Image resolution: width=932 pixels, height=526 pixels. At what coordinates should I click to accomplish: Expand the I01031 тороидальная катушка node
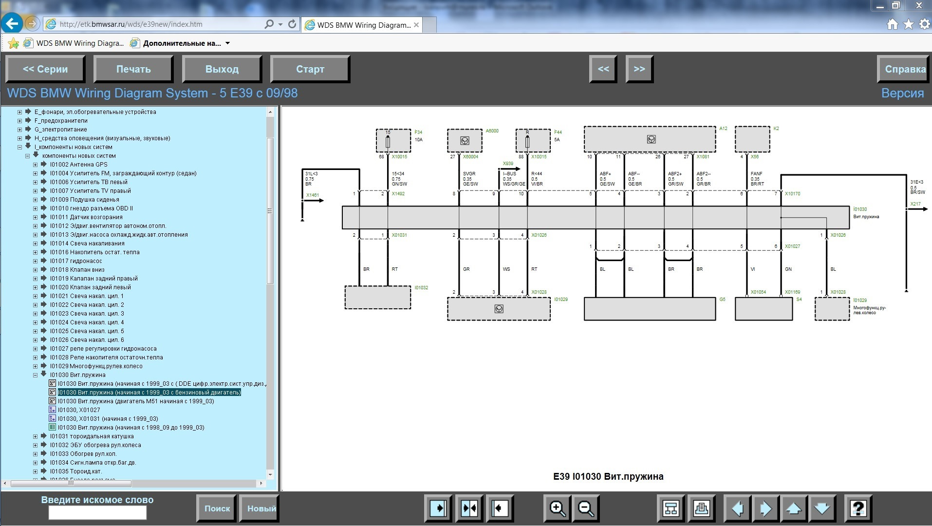point(35,436)
